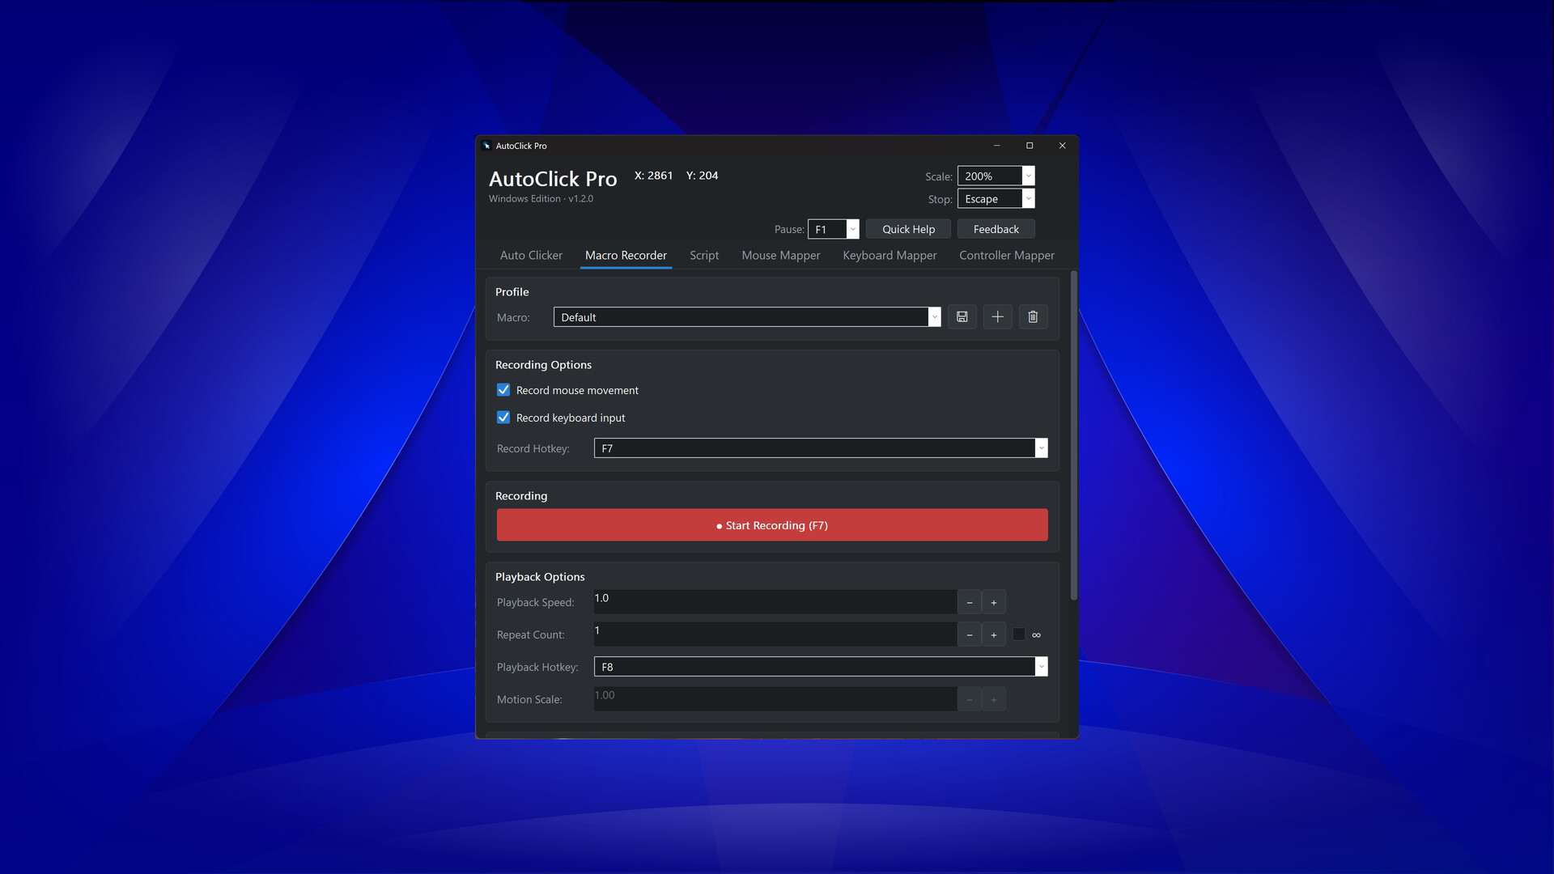Click the Repeat Count input field
This screenshot has width=1554, height=874.
coord(775,634)
